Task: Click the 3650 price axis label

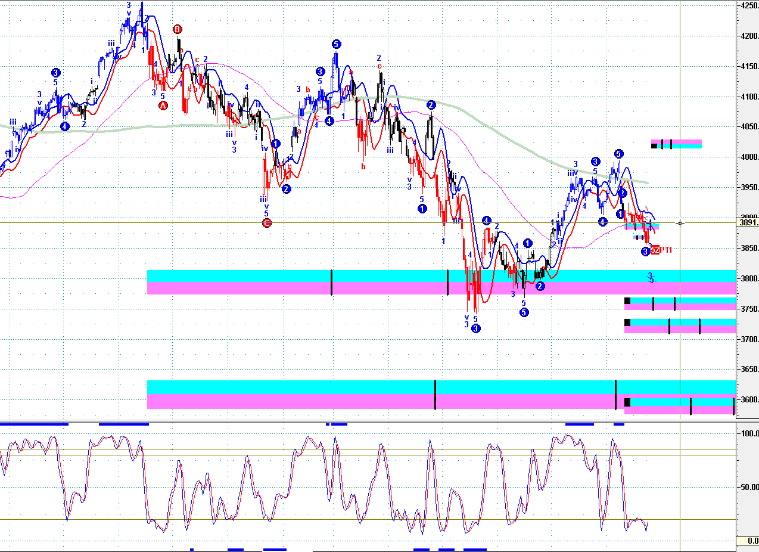Action: (x=749, y=370)
